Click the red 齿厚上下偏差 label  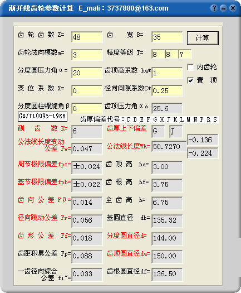[127, 128]
